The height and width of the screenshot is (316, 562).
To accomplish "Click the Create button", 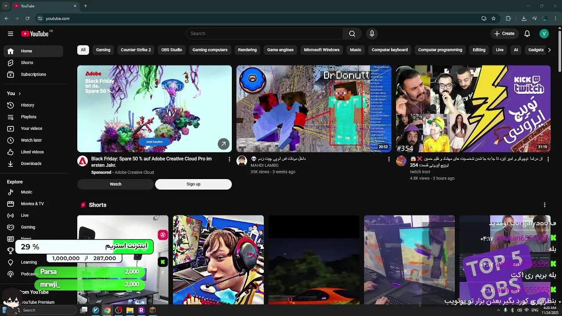I will 504,34.
